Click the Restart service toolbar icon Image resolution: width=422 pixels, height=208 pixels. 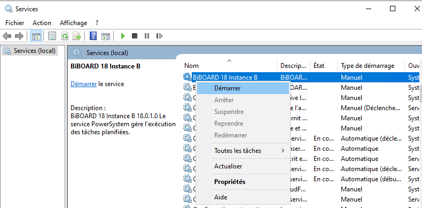coord(159,36)
